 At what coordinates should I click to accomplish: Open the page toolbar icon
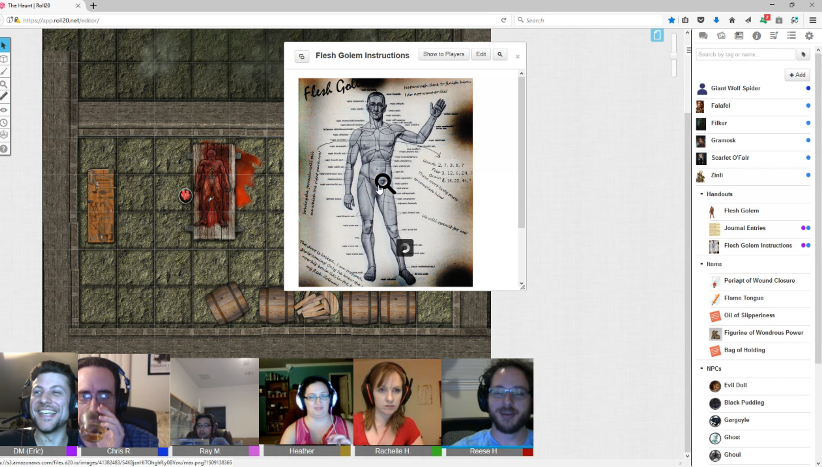[657, 35]
